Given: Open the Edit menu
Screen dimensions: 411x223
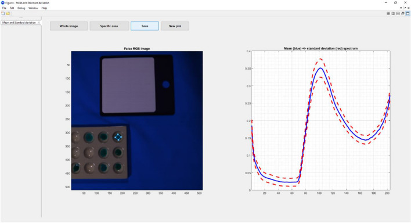Looking at the screenshot, I should (12, 8).
